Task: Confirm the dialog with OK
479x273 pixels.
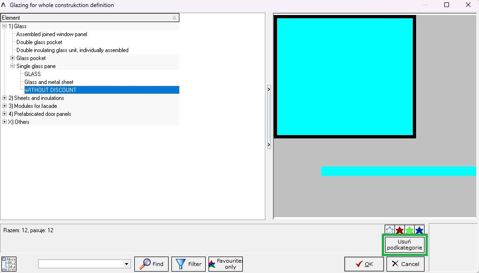Action: tap(364, 264)
